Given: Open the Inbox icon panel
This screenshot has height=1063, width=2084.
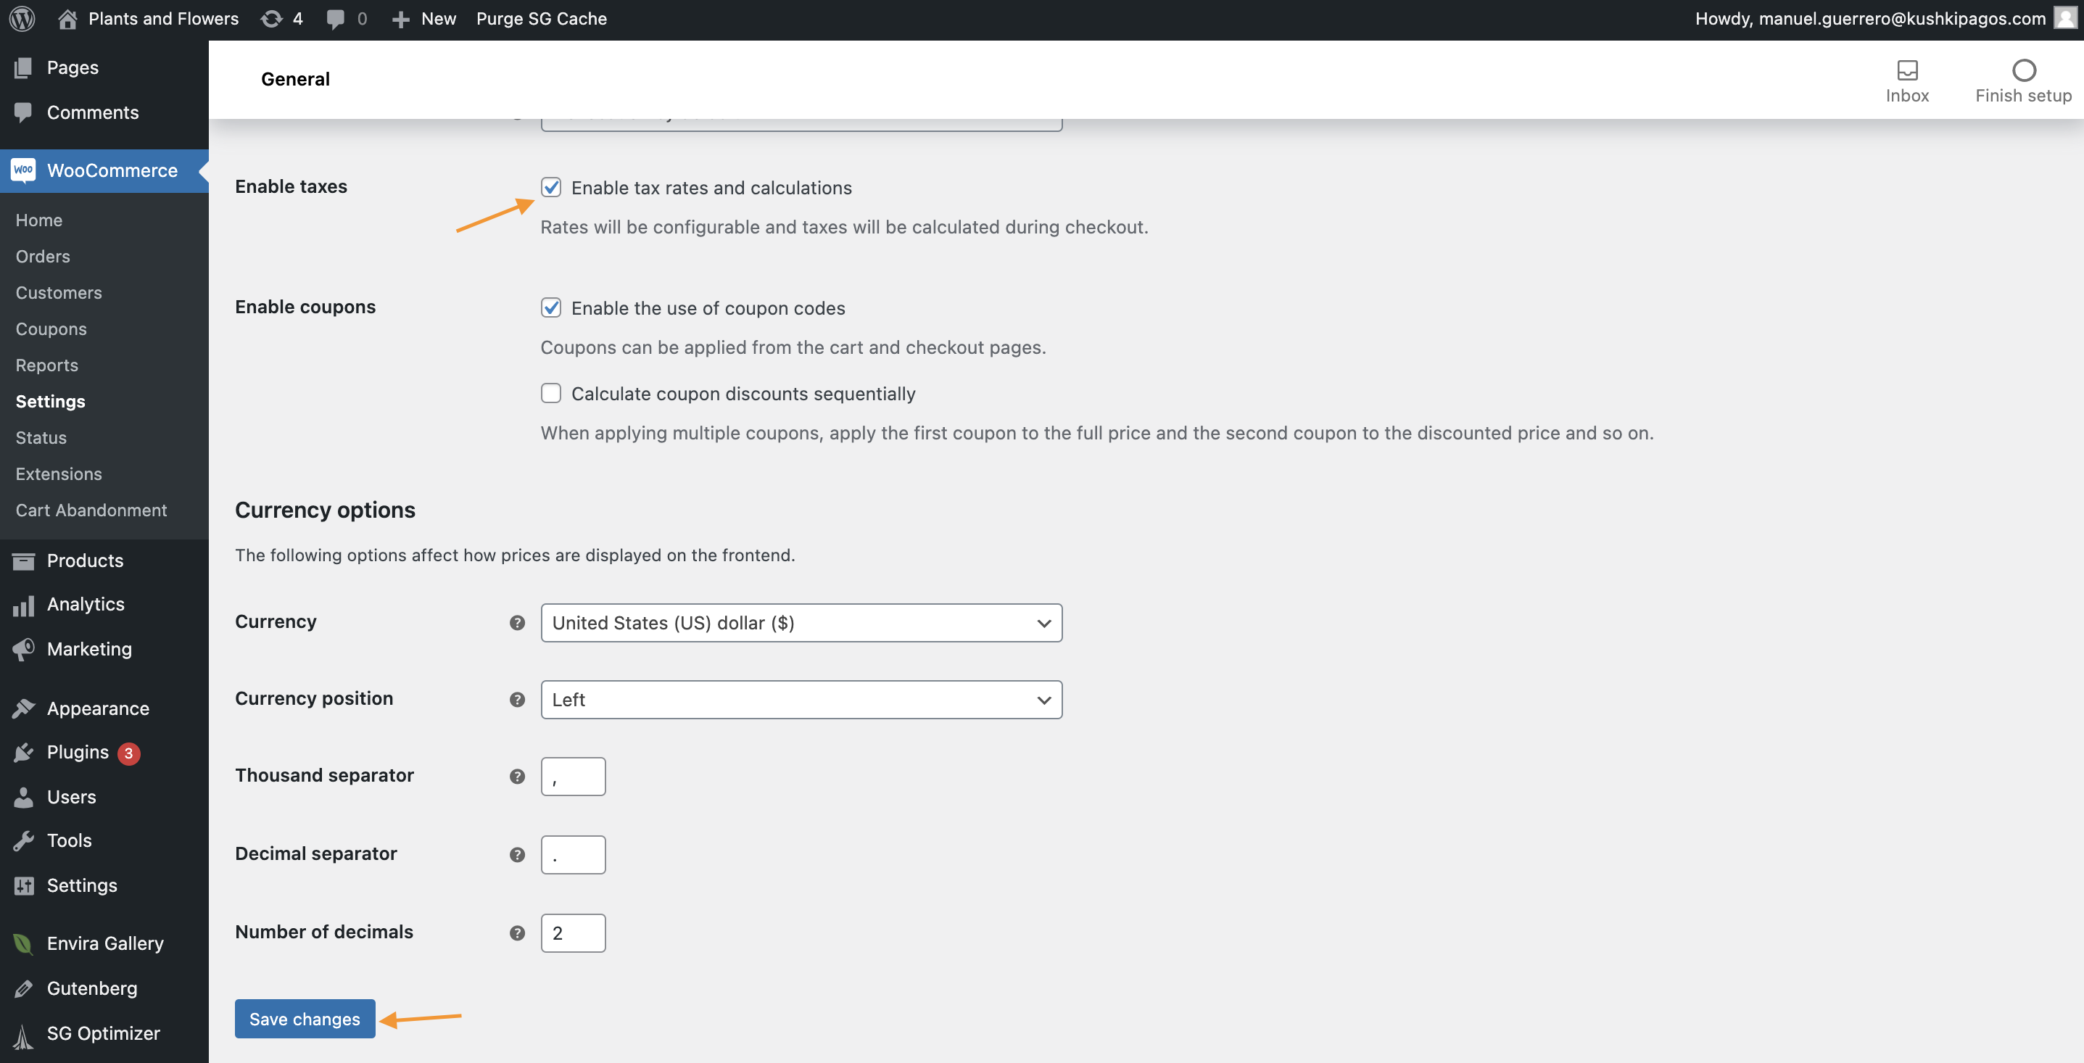Looking at the screenshot, I should [1907, 70].
